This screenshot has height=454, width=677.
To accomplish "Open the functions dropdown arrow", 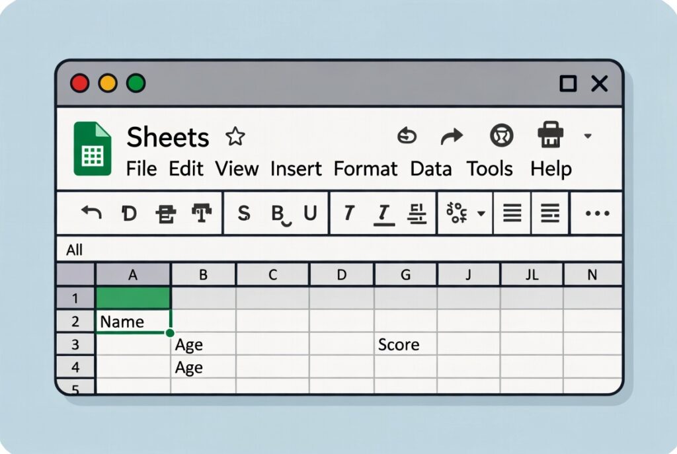I will point(481,213).
